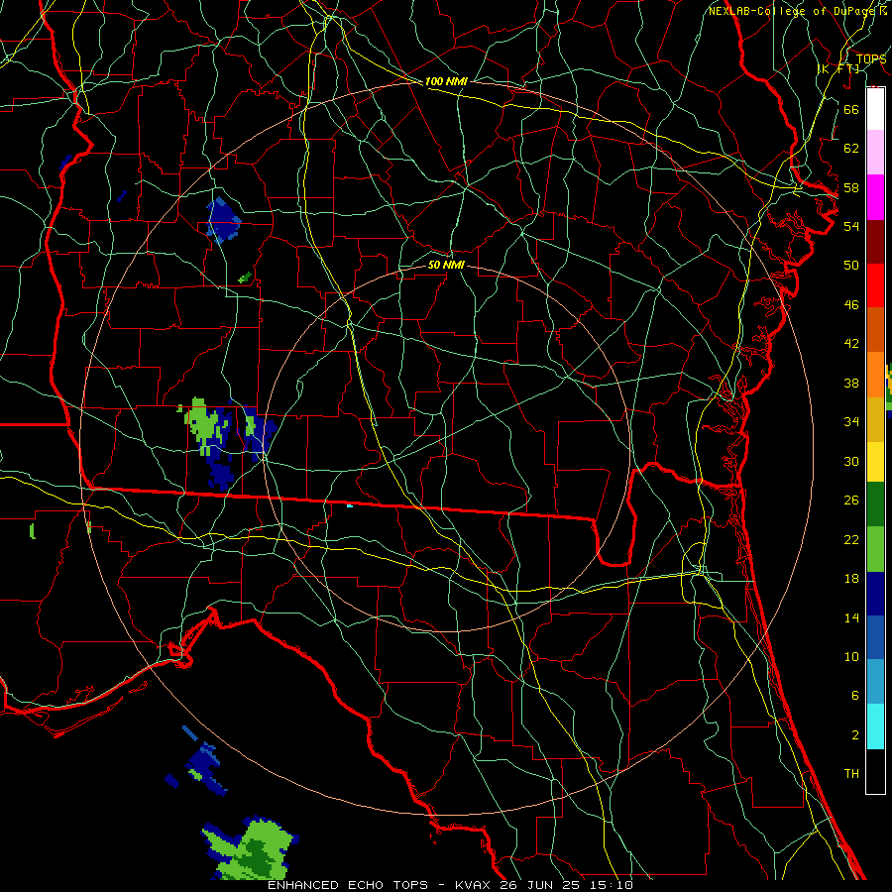Viewport: 892px width, 892px height.
Task: Select the light green legend swatch
Action: click(x=875, y=549)
